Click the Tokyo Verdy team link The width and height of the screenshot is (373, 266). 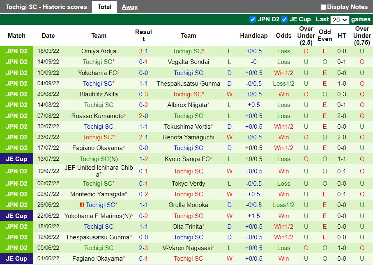pyautogui.click(x=189, y=184)
